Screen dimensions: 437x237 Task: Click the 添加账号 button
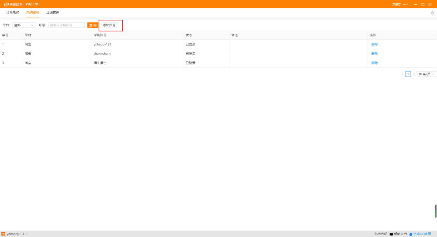[x=109, y=25]
